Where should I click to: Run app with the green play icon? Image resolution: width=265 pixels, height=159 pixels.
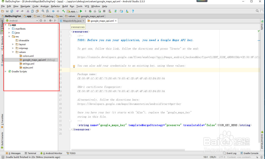tap(81, 11)
